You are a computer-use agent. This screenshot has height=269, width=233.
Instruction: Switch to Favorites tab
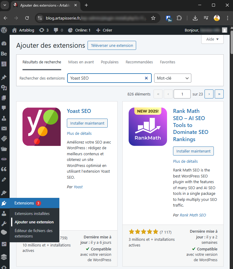(x=168, y=62)
